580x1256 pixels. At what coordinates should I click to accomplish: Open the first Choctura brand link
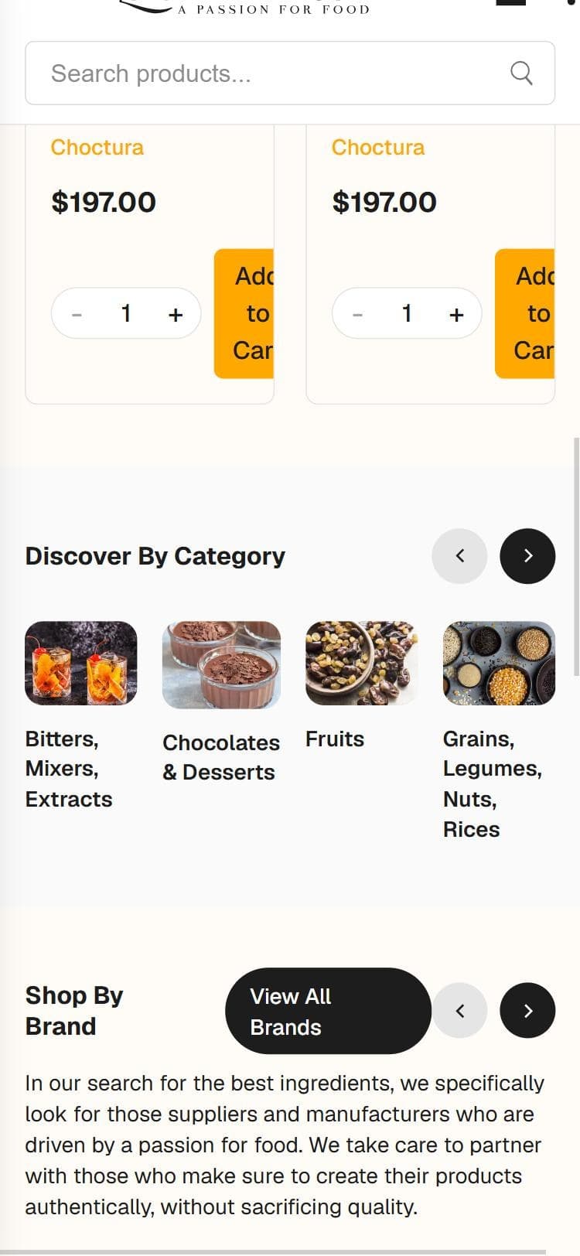click(97, 147)
